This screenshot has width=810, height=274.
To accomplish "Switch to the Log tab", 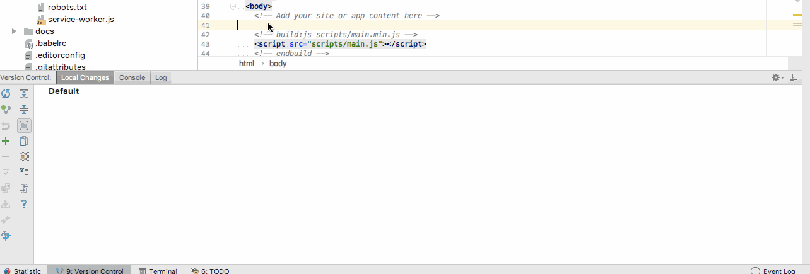I will tap(161, 77).
